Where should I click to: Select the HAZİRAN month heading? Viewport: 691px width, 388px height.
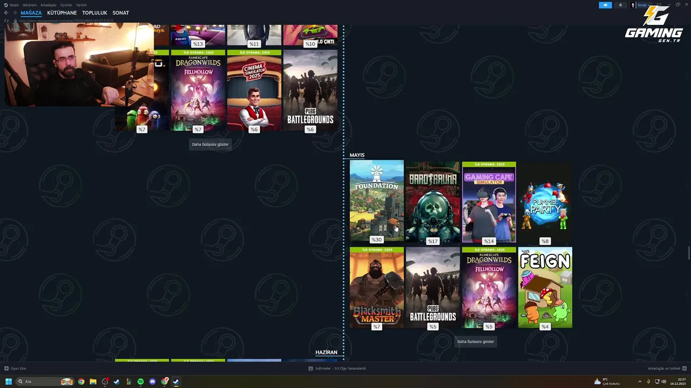[326, 352]
